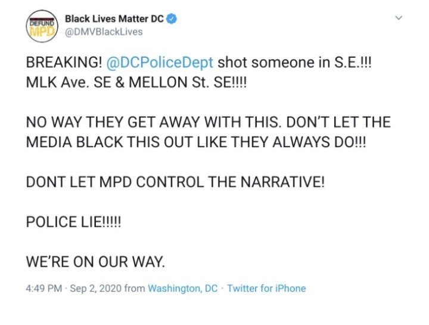This screenshot has height=325, width=429.
Task: Click the BREAKING! text in the tweet
Action: (x=64, y=62)
